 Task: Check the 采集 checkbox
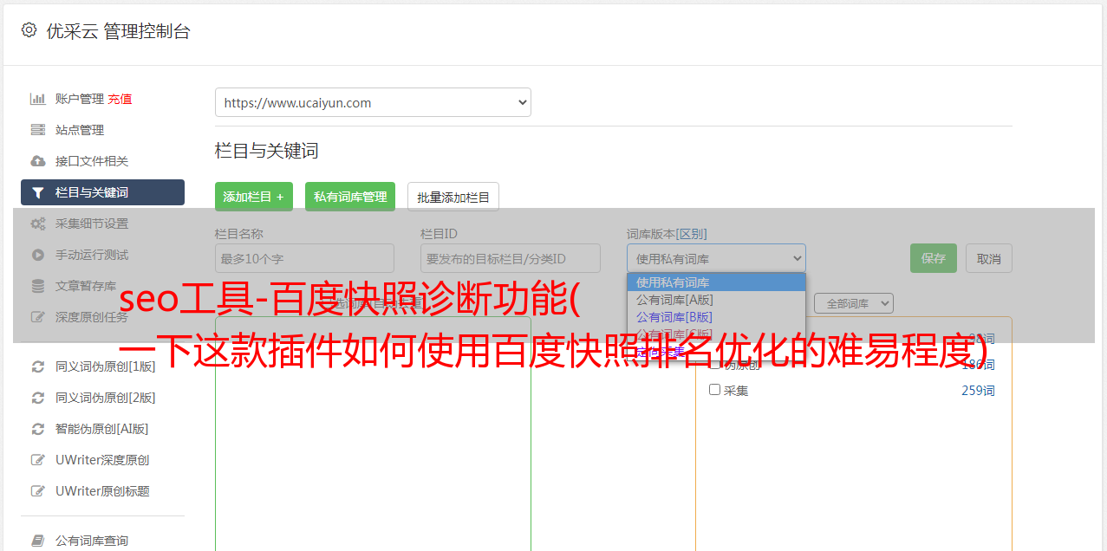pos(715,390)
